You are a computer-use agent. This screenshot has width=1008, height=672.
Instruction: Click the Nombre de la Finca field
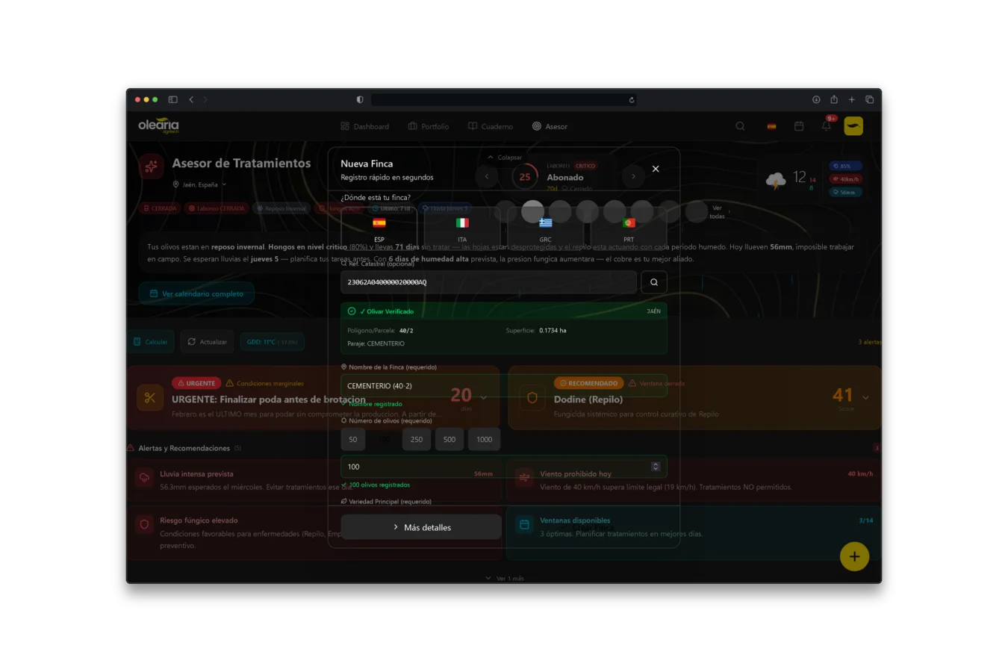418,386
